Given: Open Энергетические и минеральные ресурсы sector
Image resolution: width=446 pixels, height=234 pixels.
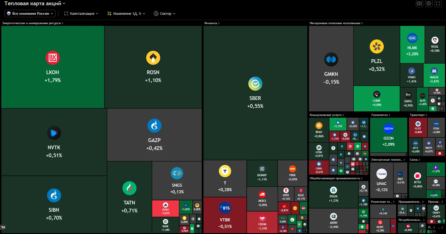Looking at the screenshot, I should pos(33,23).
